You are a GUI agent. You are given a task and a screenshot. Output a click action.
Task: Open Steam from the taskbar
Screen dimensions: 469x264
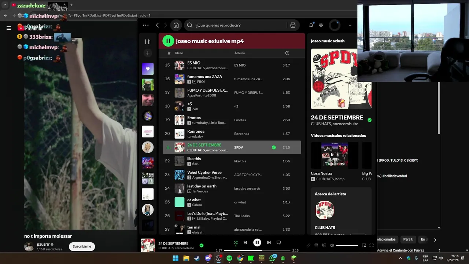pos(197,258)
